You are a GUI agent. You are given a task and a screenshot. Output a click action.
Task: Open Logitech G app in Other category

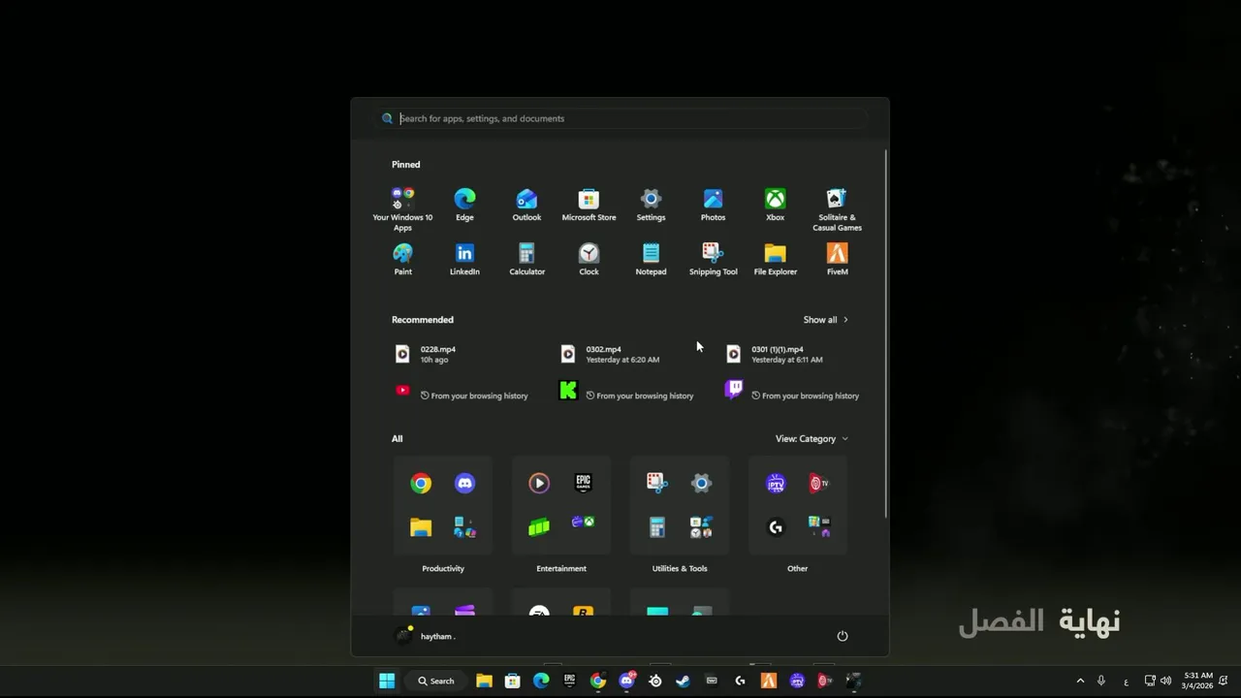pos(776,526)
